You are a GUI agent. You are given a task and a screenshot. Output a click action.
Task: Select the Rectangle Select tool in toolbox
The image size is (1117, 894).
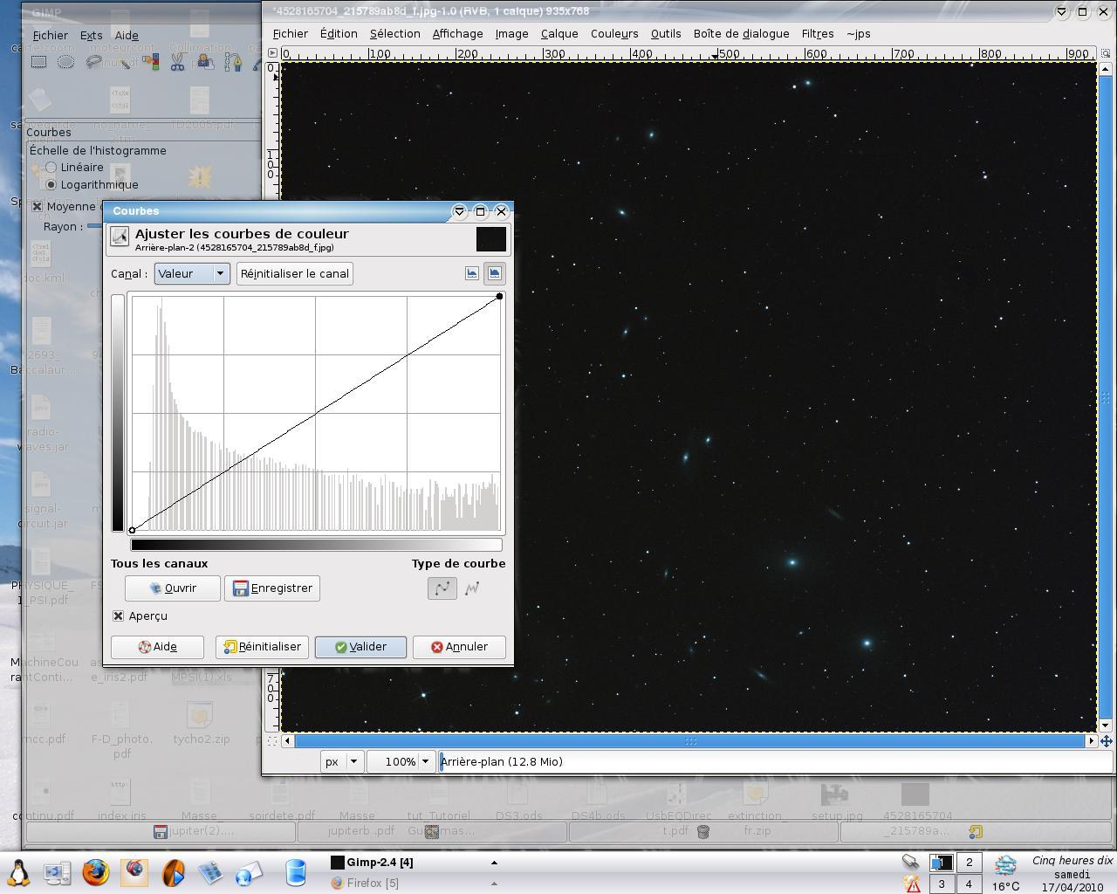click(x=39, y=62)
